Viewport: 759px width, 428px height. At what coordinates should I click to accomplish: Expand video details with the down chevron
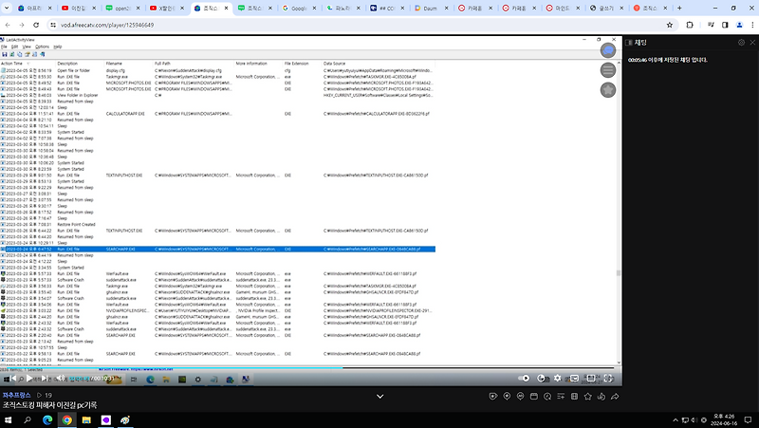(380, 396)
